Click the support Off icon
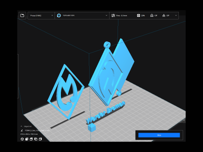The width and height of the screenshot is (203, 152). [x=152, y=16]
